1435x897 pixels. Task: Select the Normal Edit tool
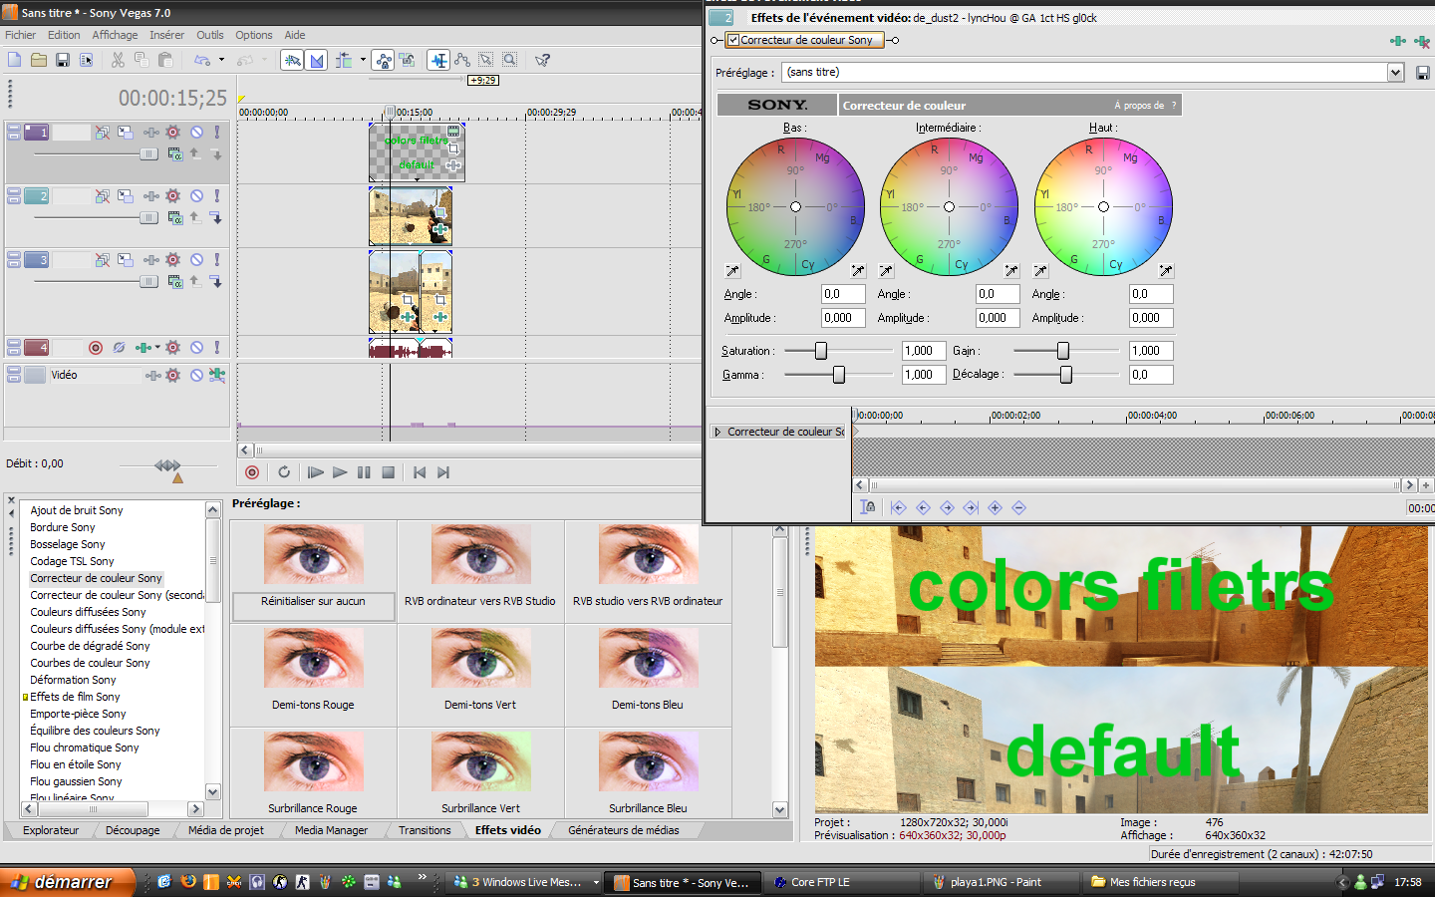coord(438,60)
